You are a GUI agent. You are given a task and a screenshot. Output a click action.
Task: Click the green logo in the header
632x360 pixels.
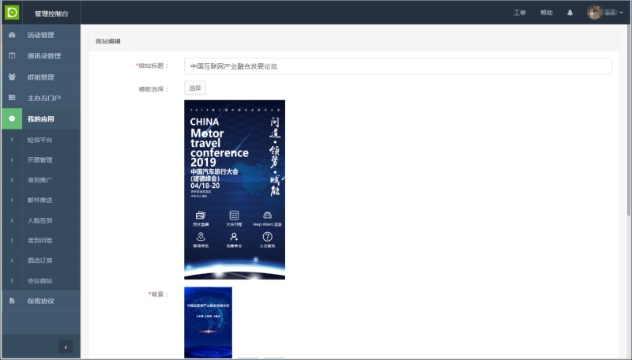point(12,13)
